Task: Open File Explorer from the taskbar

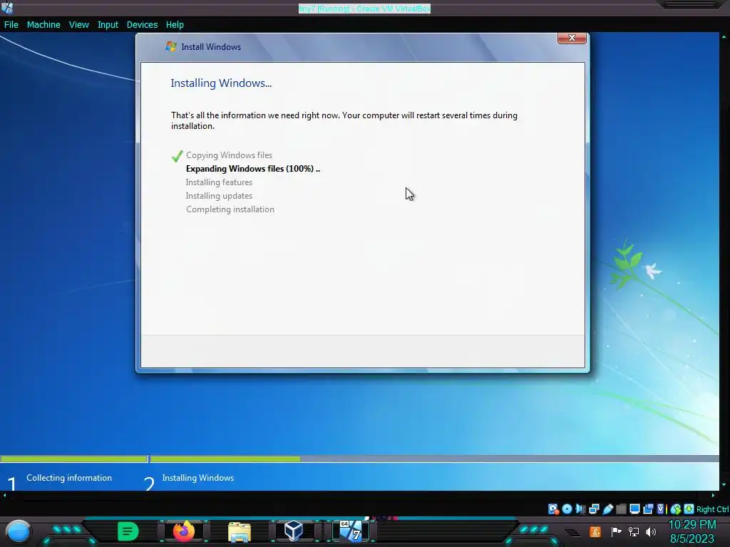Action: pos(240,531)
